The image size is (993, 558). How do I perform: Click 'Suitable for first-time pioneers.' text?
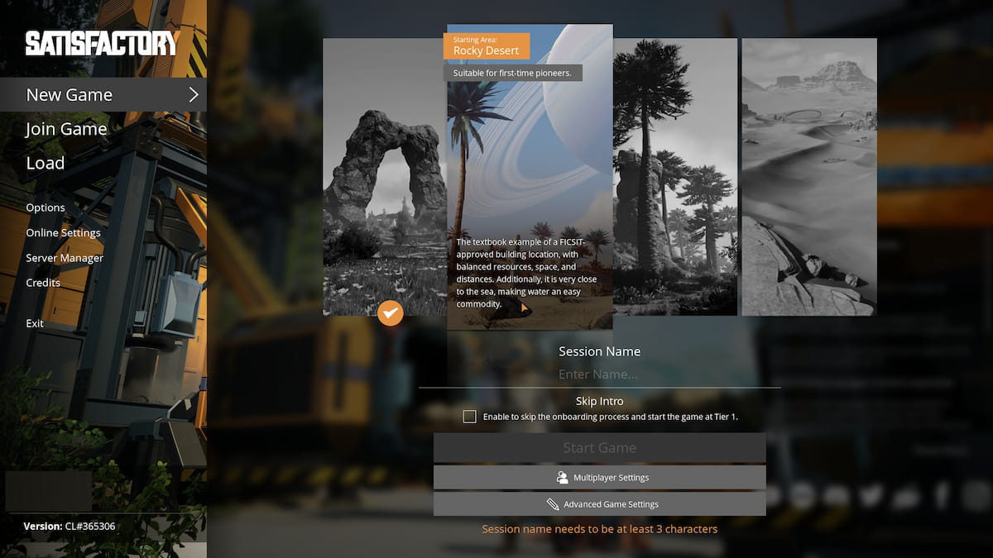pyautogui.click(x=512, y=73)
